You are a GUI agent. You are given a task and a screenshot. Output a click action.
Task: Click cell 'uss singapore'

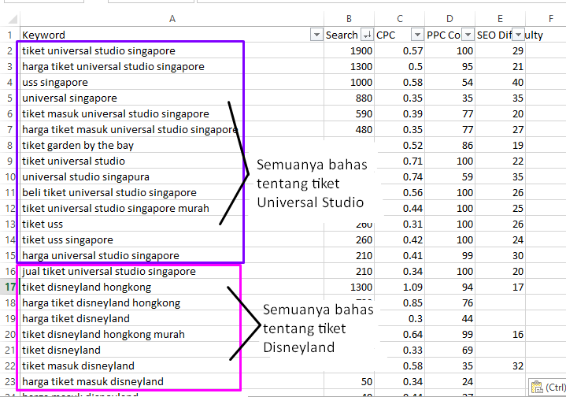pyautogui.click(x=172, y=83)
